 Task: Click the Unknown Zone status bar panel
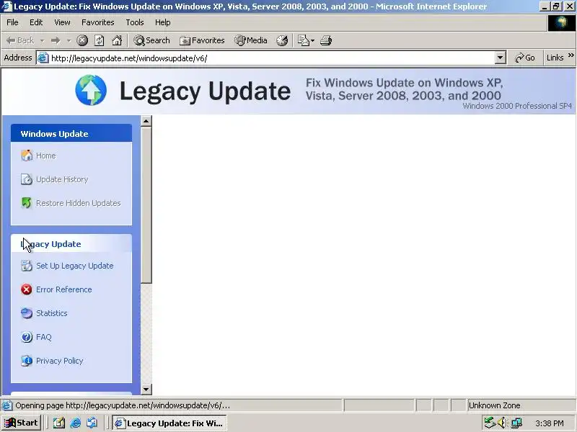(x=520, y=405)
